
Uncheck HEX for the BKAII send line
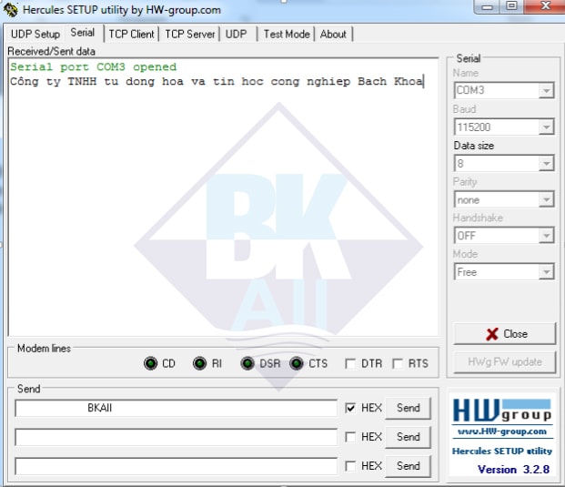(350, 408)
